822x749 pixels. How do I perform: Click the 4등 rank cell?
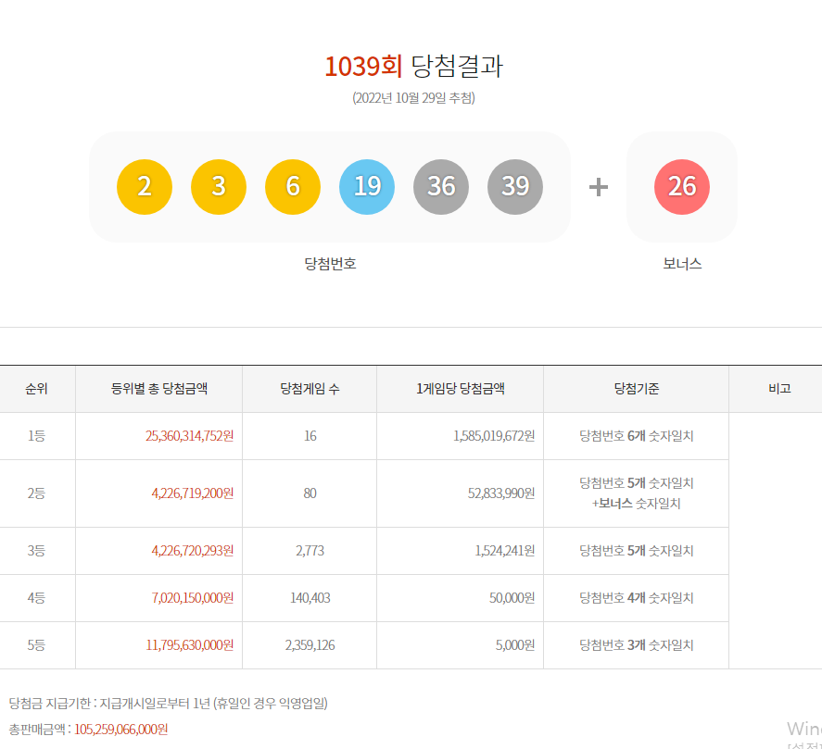[37, 598]
